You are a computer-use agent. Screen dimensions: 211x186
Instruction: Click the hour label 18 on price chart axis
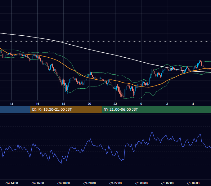(x=63, y=104)
